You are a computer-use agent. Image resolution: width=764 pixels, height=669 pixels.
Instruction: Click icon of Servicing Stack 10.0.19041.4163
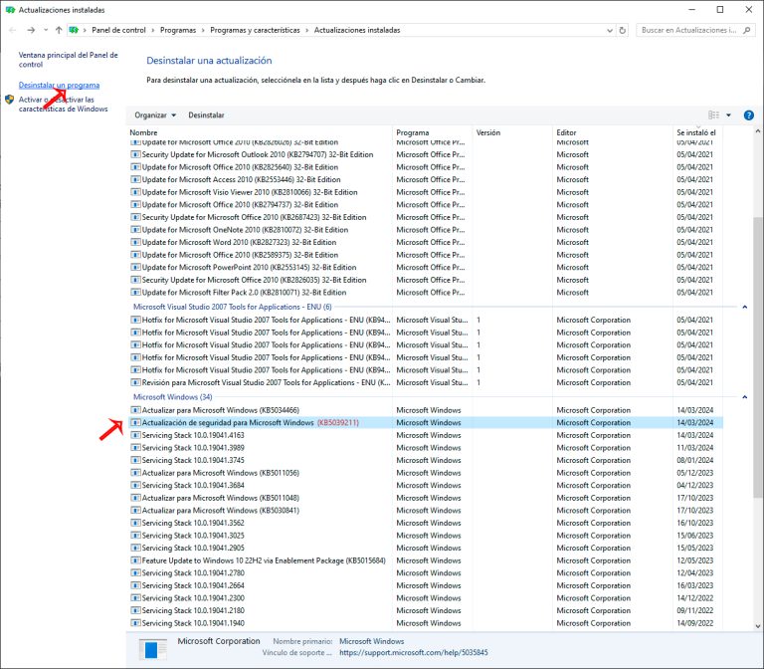135,435
